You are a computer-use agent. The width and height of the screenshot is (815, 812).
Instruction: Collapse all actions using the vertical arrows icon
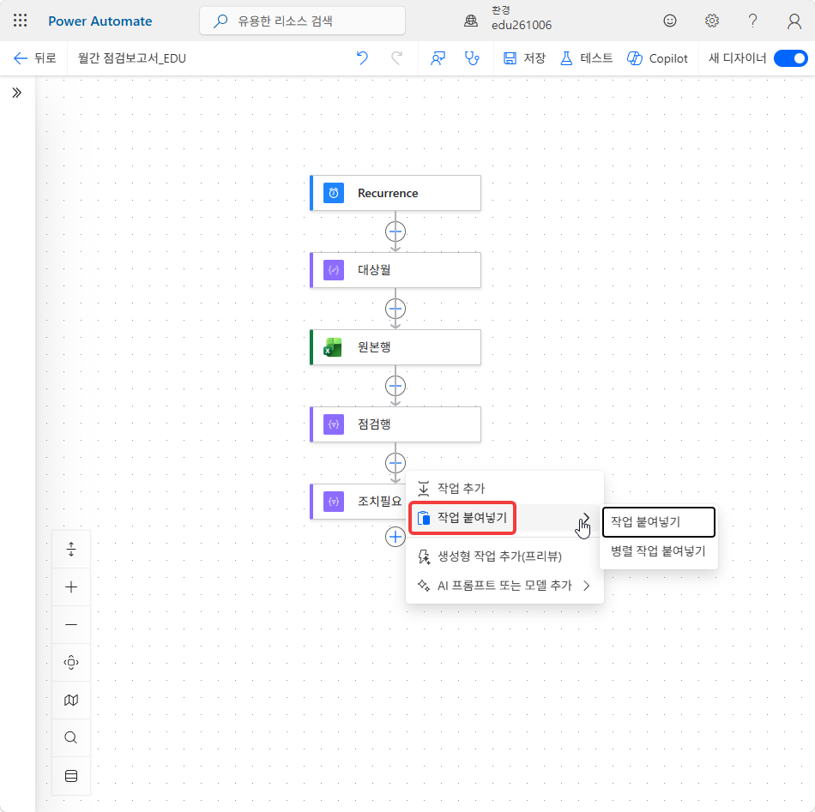tap(71, 549)
